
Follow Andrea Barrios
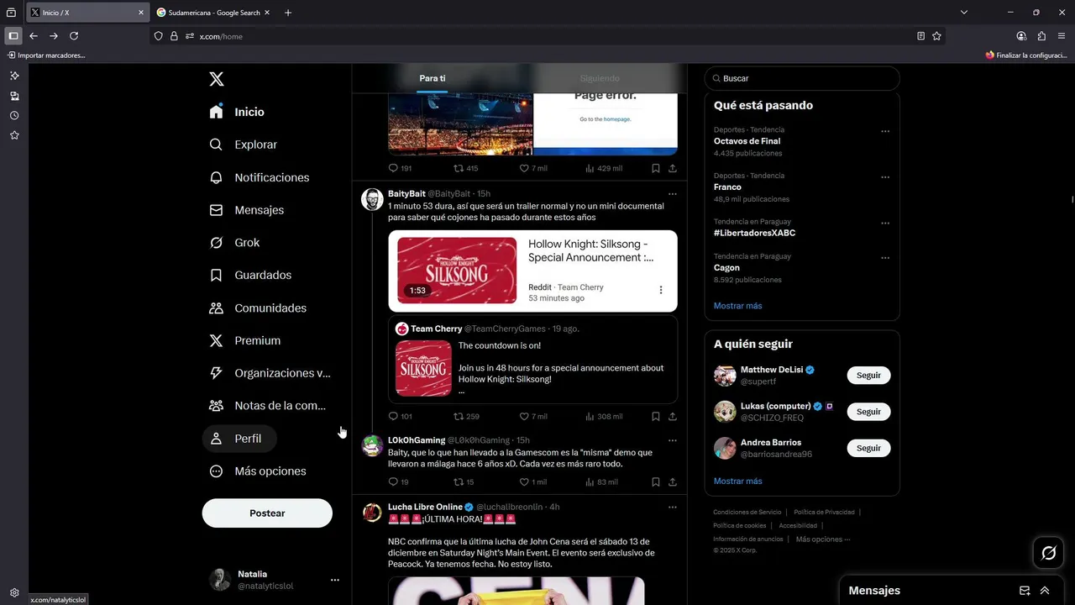pyautogui.click(x=868, y=448)
